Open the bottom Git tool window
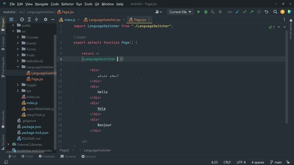This screenshot has height=165, width=294. point(12,156)
